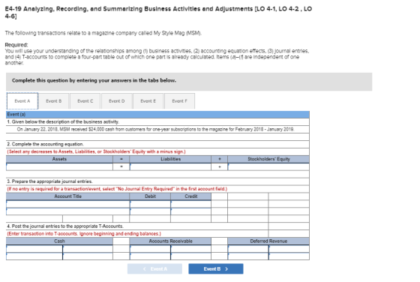Click '1. Given below the description' label

[63, 121]
